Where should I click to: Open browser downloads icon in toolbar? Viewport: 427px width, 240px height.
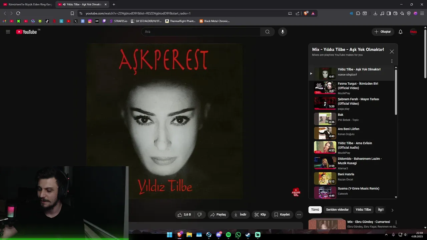click(x=375, y=13)
